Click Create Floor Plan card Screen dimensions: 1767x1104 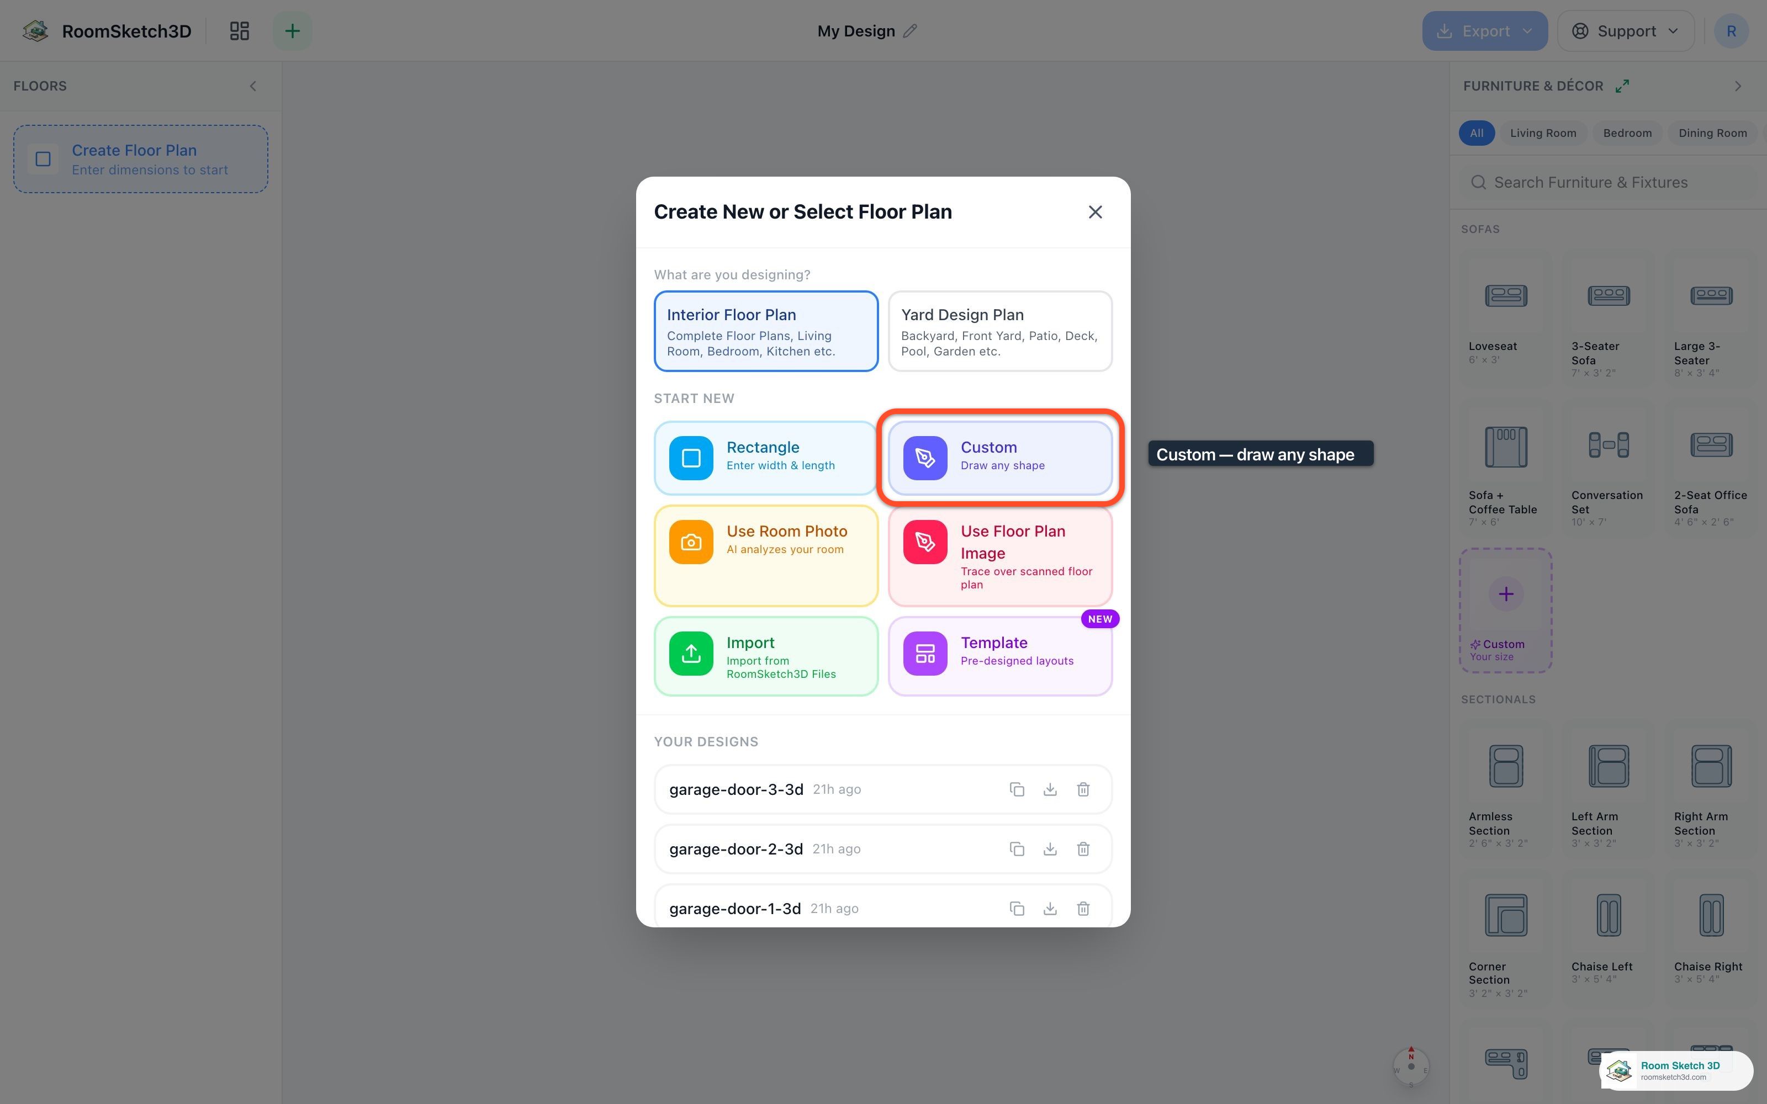click(x=141, y=159)
